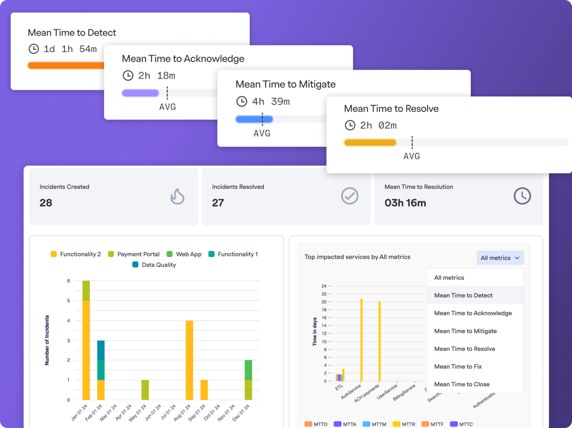Click the checkmark icon in Incidents Resolved

coord(350,196)
